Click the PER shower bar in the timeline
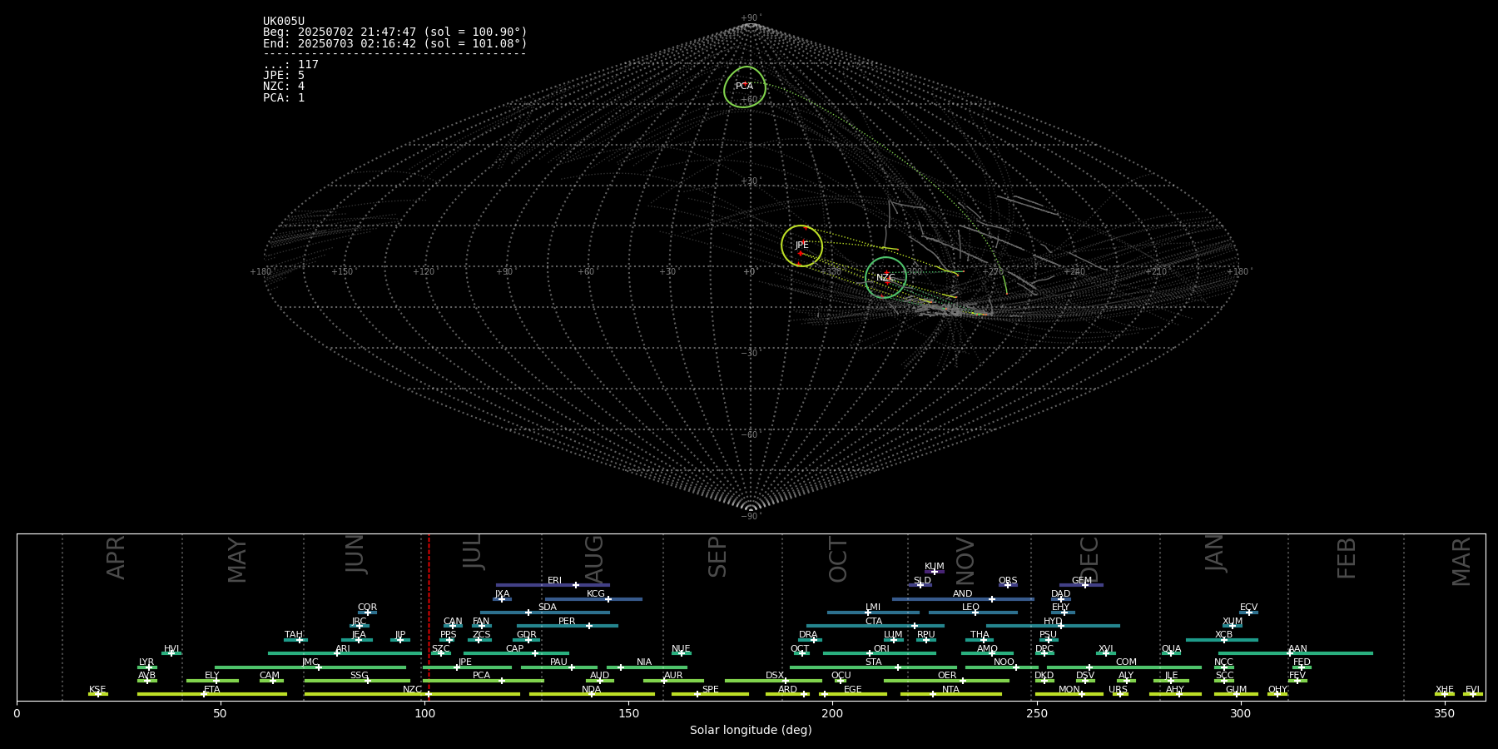This screenshot has height=749, width=1498. pos(567,626)
